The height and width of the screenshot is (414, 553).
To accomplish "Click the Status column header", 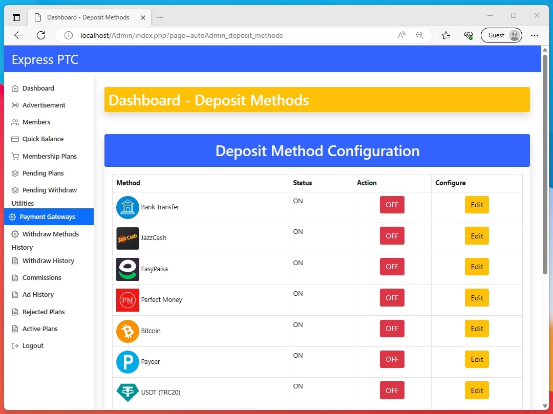I will 302,183.
